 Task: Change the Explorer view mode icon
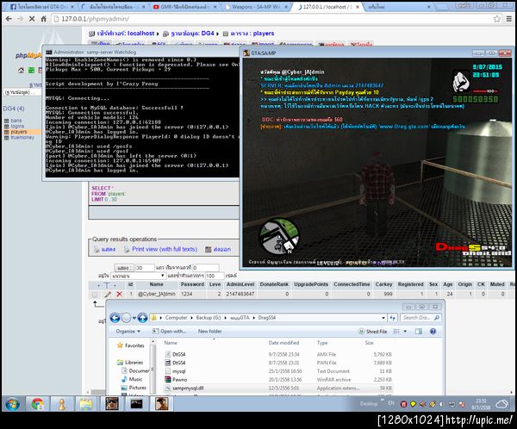pyautogui.click(x=396, y=331)
